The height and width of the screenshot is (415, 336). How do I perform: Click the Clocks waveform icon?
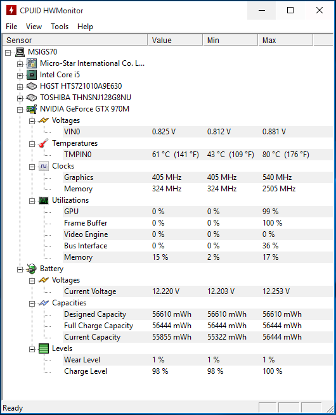44,166
